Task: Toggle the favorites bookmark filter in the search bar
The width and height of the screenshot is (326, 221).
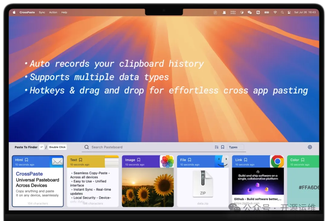Action: tap(222, 147)
